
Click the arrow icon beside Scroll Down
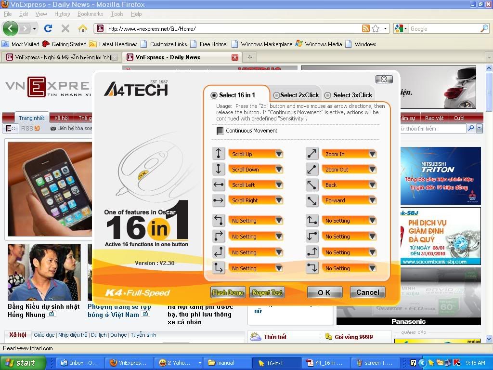click(219, 169)
